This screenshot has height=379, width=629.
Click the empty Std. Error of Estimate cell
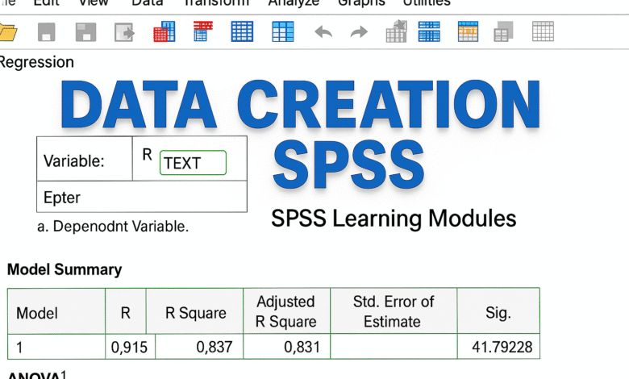394,347
